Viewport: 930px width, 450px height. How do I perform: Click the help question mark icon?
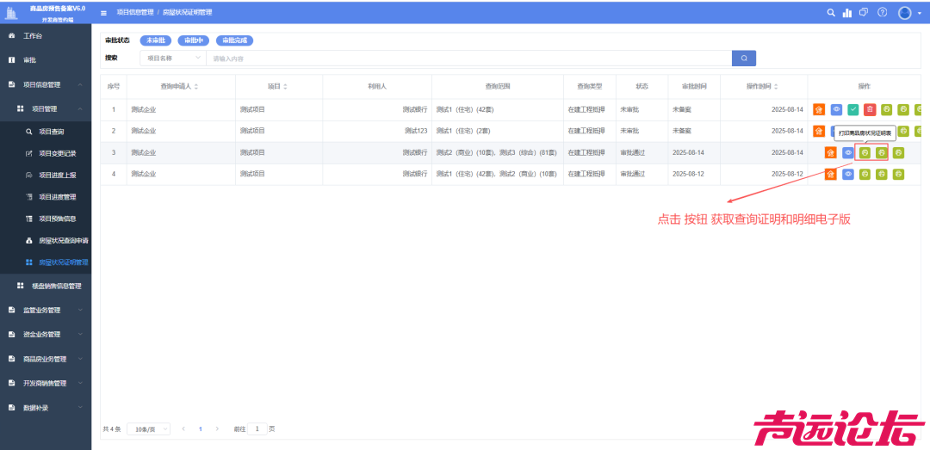[x=882, y=13]
